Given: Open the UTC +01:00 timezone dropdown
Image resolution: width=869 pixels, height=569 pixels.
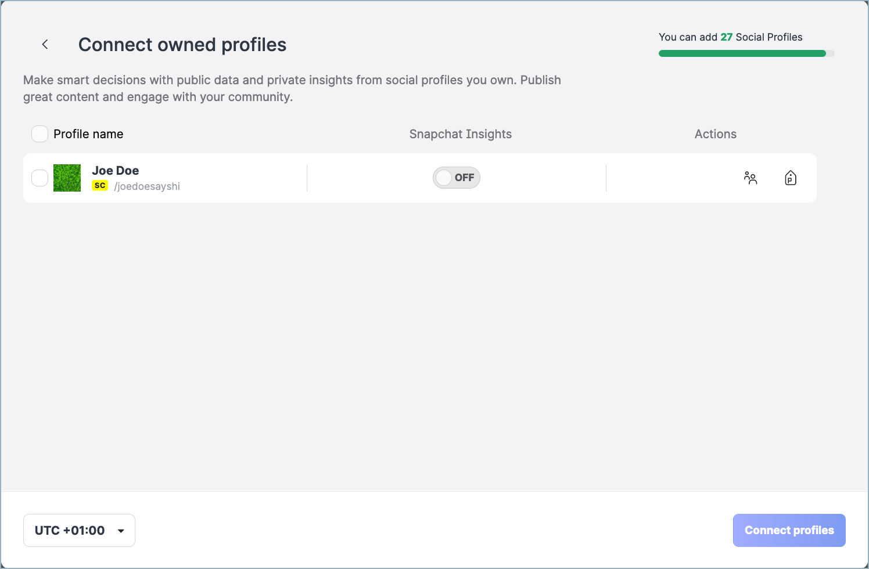Looking at the screenshot, I should [x=79, y=530].
